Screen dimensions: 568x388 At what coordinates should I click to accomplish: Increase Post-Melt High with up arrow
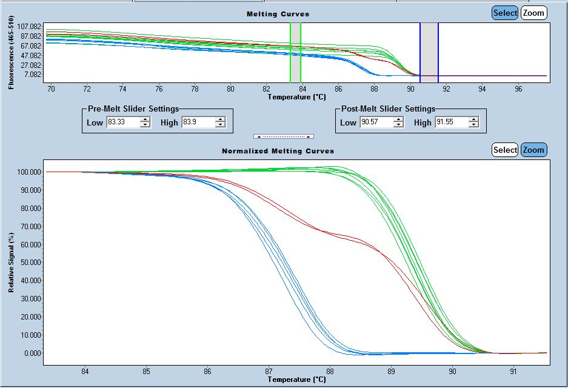point(473,119)
